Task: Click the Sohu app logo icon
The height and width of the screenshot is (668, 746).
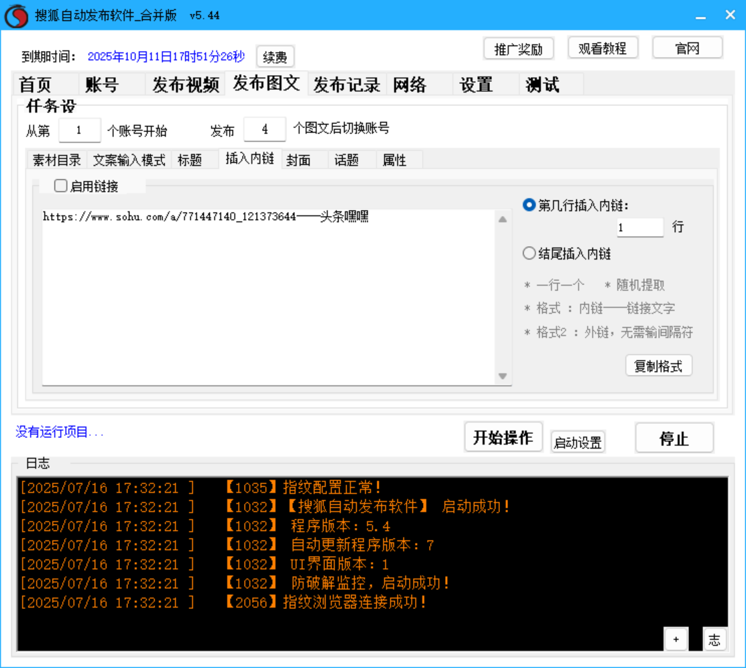Action: [x=16, y=15]
